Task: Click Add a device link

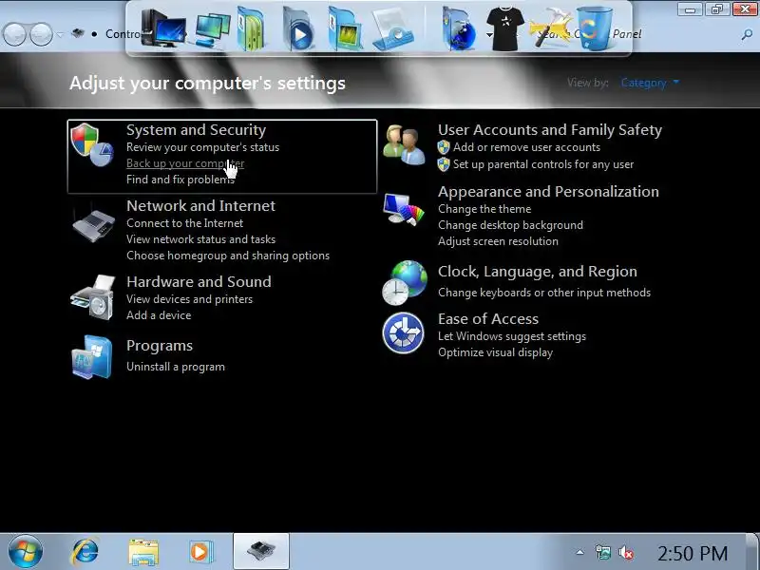Action: tap(159, 315)
